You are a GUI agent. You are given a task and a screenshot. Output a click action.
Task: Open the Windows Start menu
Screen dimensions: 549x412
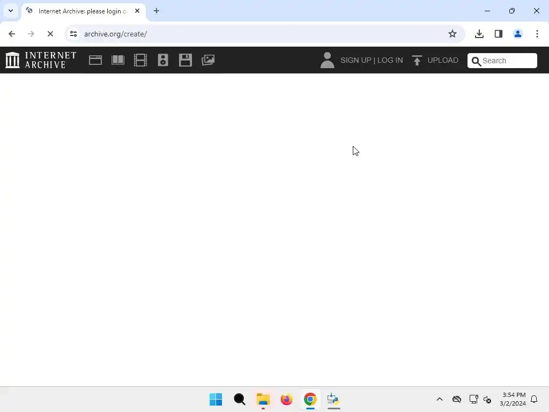coord(216,399)
